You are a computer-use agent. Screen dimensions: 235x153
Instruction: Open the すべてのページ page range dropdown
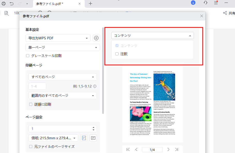click(62, 77)
